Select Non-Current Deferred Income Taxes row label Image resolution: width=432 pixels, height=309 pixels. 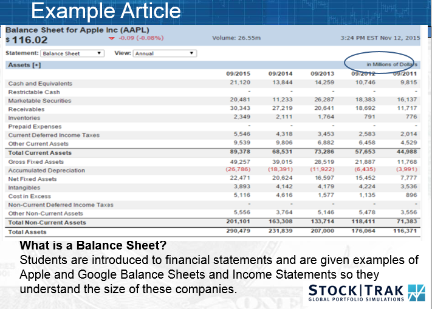point(61,205)
